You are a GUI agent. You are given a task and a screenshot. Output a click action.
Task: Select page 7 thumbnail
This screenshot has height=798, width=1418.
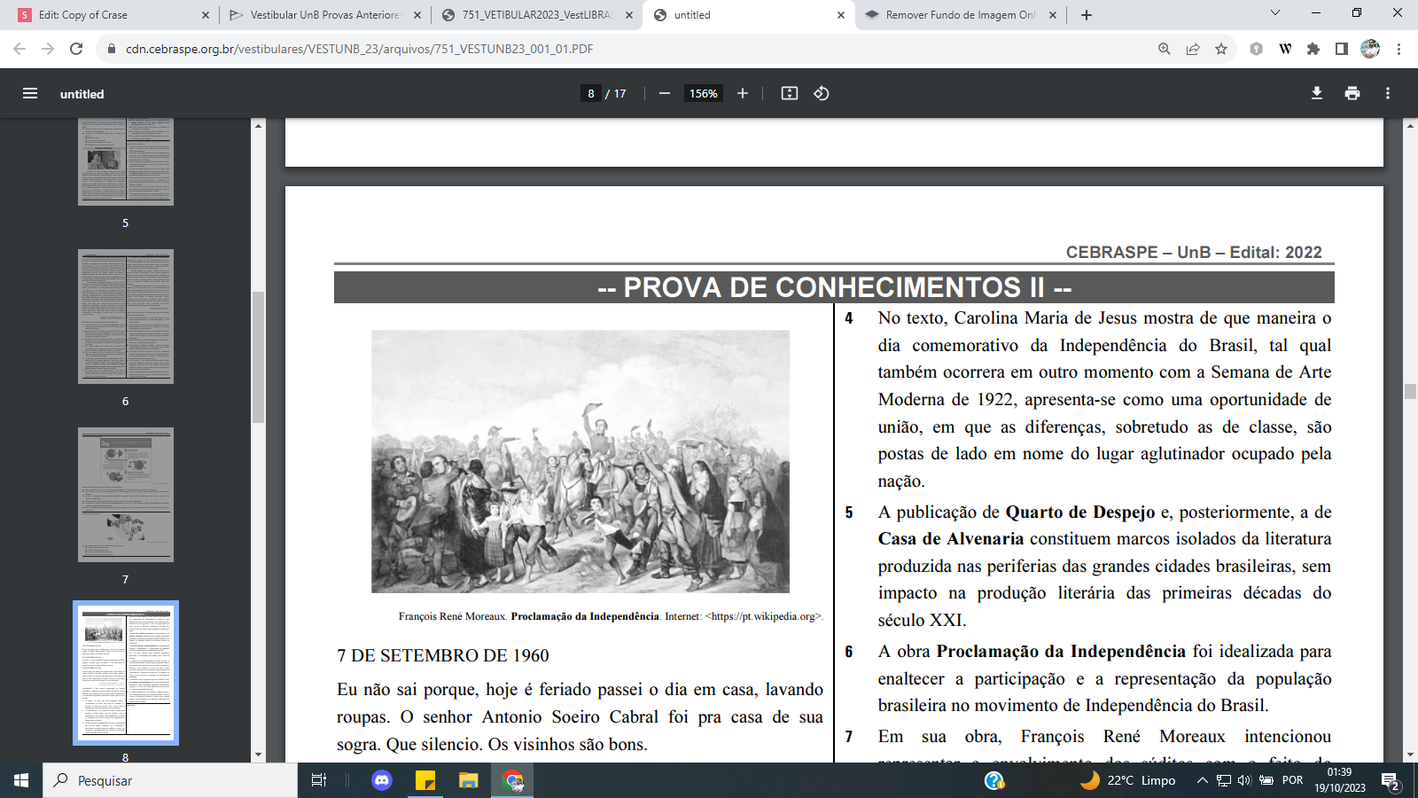126,495
